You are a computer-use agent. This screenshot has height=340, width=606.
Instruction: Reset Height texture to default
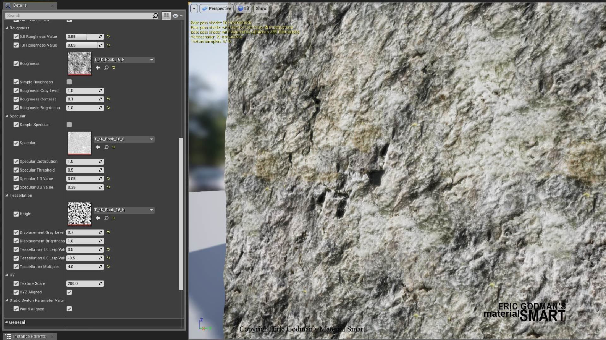[x=114, y=218]
